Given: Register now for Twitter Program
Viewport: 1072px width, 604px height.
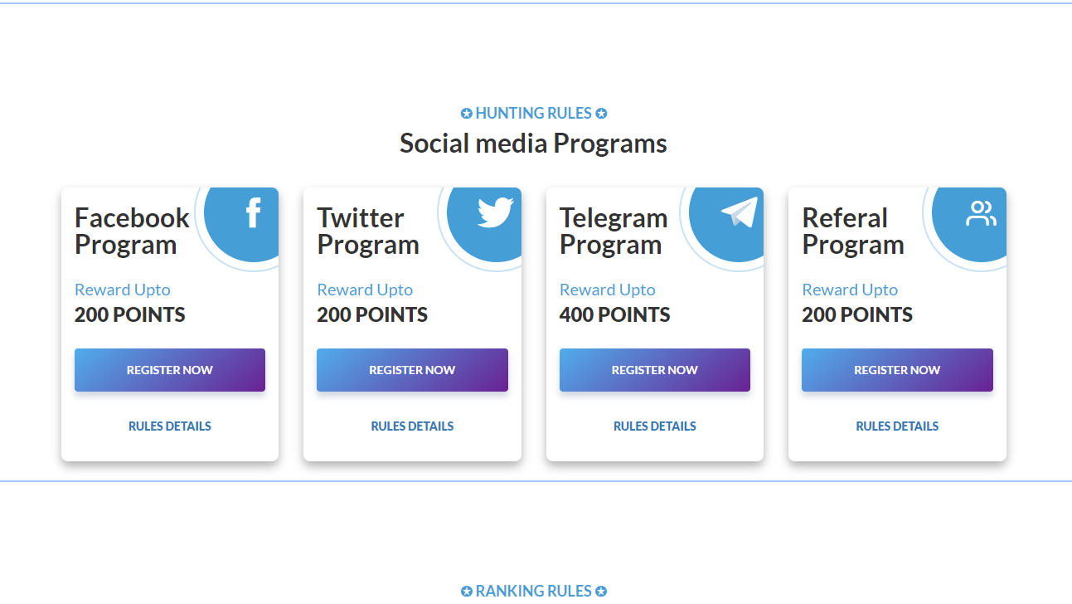Looking at the screenshot, I should (412, 370).
